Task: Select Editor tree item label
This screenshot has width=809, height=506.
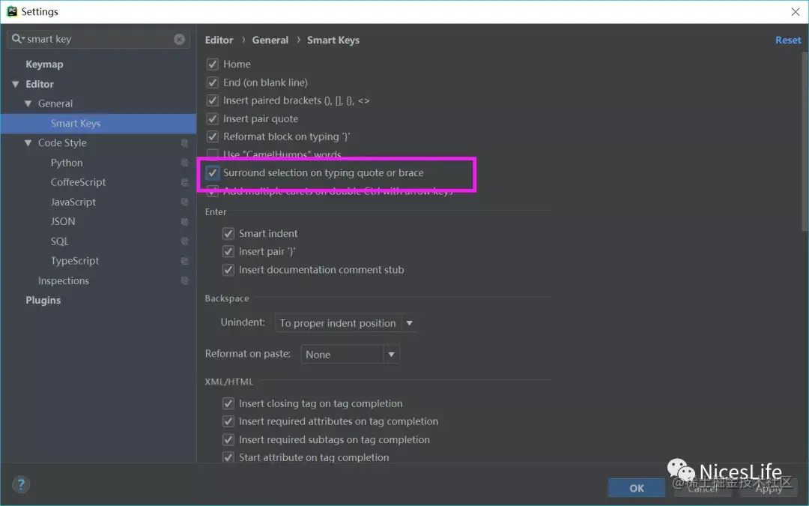Action: click(40, 84)
